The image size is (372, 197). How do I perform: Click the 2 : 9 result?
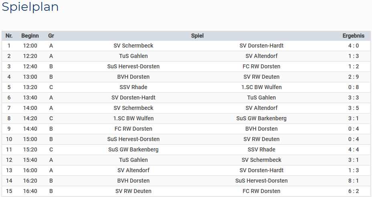[x=354, y=77]
